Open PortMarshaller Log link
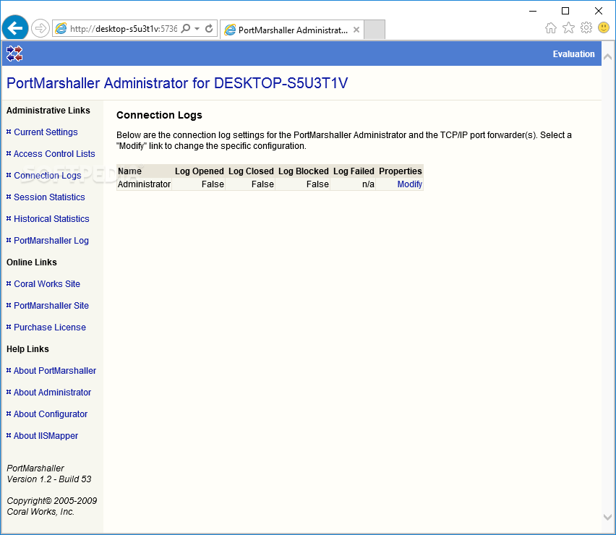 51,241
